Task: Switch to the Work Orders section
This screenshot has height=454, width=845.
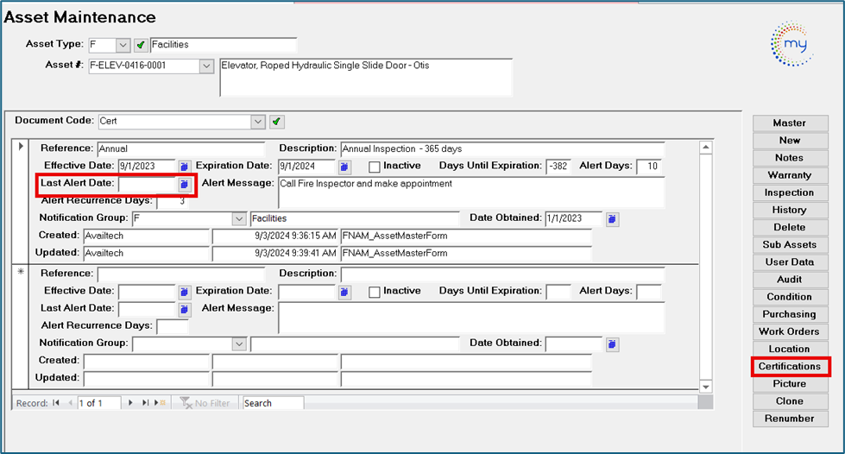Action: pyautogui.click(x=789, y=331)
